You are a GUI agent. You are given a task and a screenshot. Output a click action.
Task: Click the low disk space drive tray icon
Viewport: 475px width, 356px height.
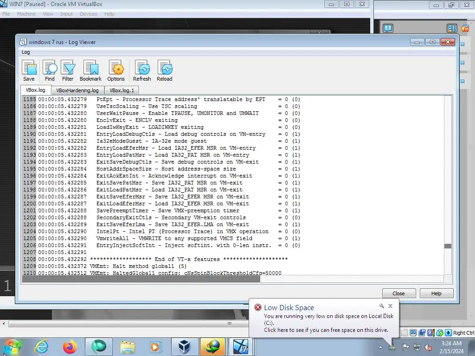[x=392, y=347]
